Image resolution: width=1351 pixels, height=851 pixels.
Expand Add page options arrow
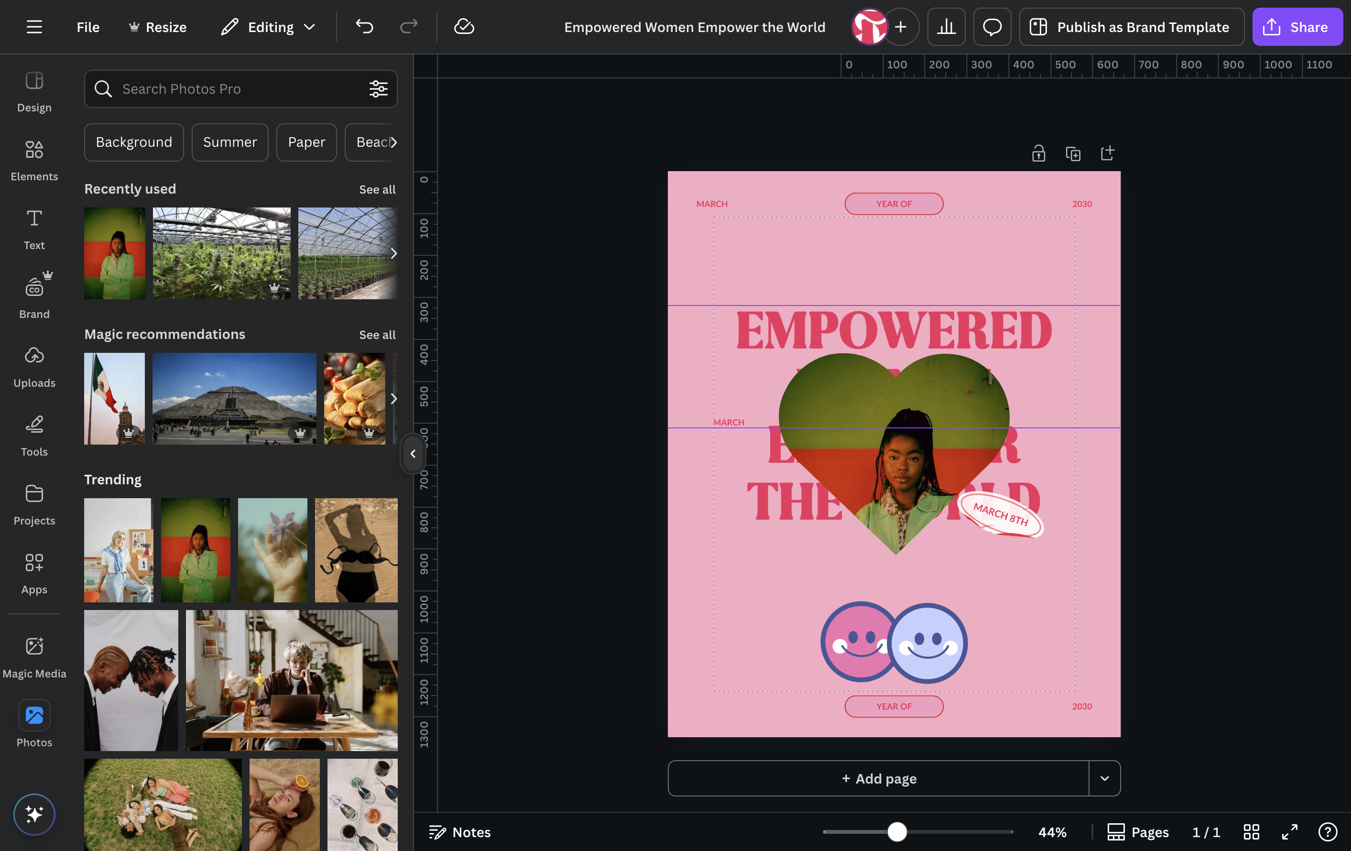1105,778
